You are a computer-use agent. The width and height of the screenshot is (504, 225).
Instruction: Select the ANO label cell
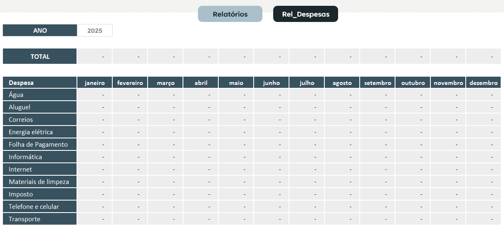coord(40,31)
